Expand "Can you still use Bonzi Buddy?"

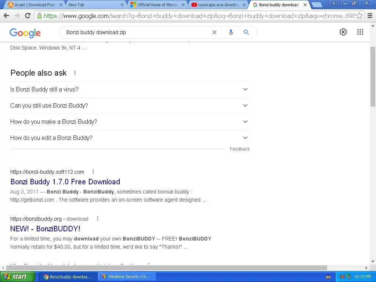coord(130,105)
